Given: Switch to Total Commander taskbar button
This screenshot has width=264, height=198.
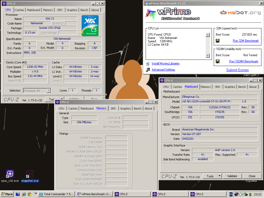Looking at the screenshot, I should click(x=56, y=194).
